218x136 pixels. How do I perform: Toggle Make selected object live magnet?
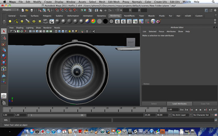click(75, 10)
